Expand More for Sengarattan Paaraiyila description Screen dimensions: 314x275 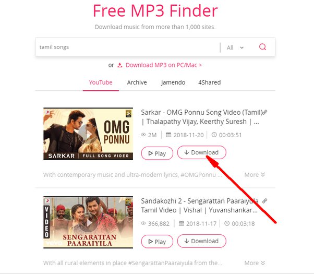[x=255, y=263]
